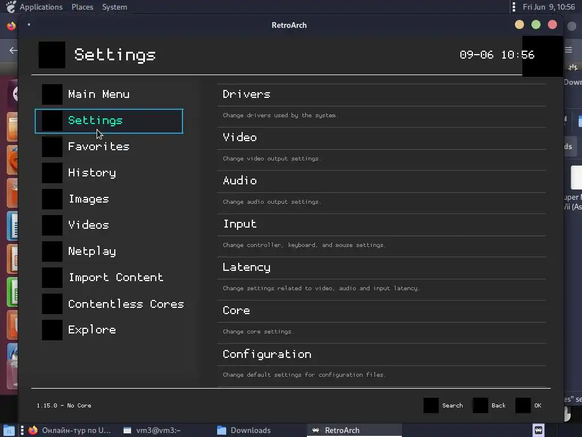The width and height of the screenshot is (582, 437).
Task: Click 'Change audio output settings.' description
Action: tap(272, 202)
